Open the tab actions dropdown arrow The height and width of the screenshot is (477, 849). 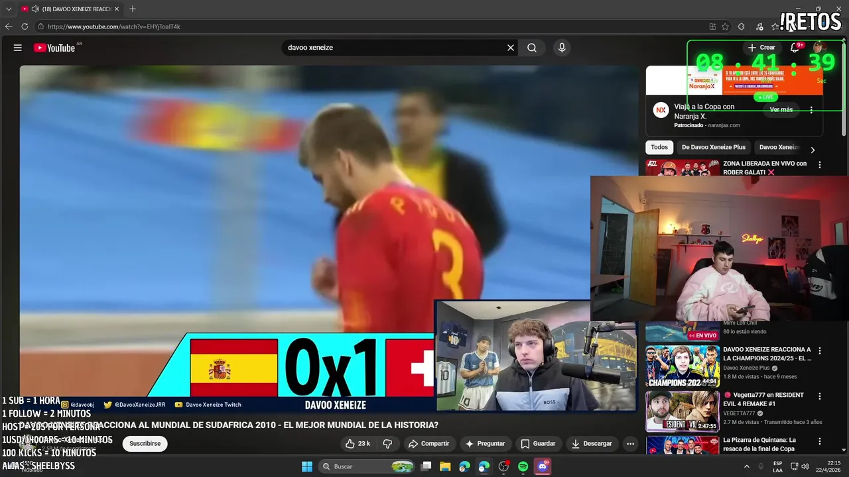[9, 9]
